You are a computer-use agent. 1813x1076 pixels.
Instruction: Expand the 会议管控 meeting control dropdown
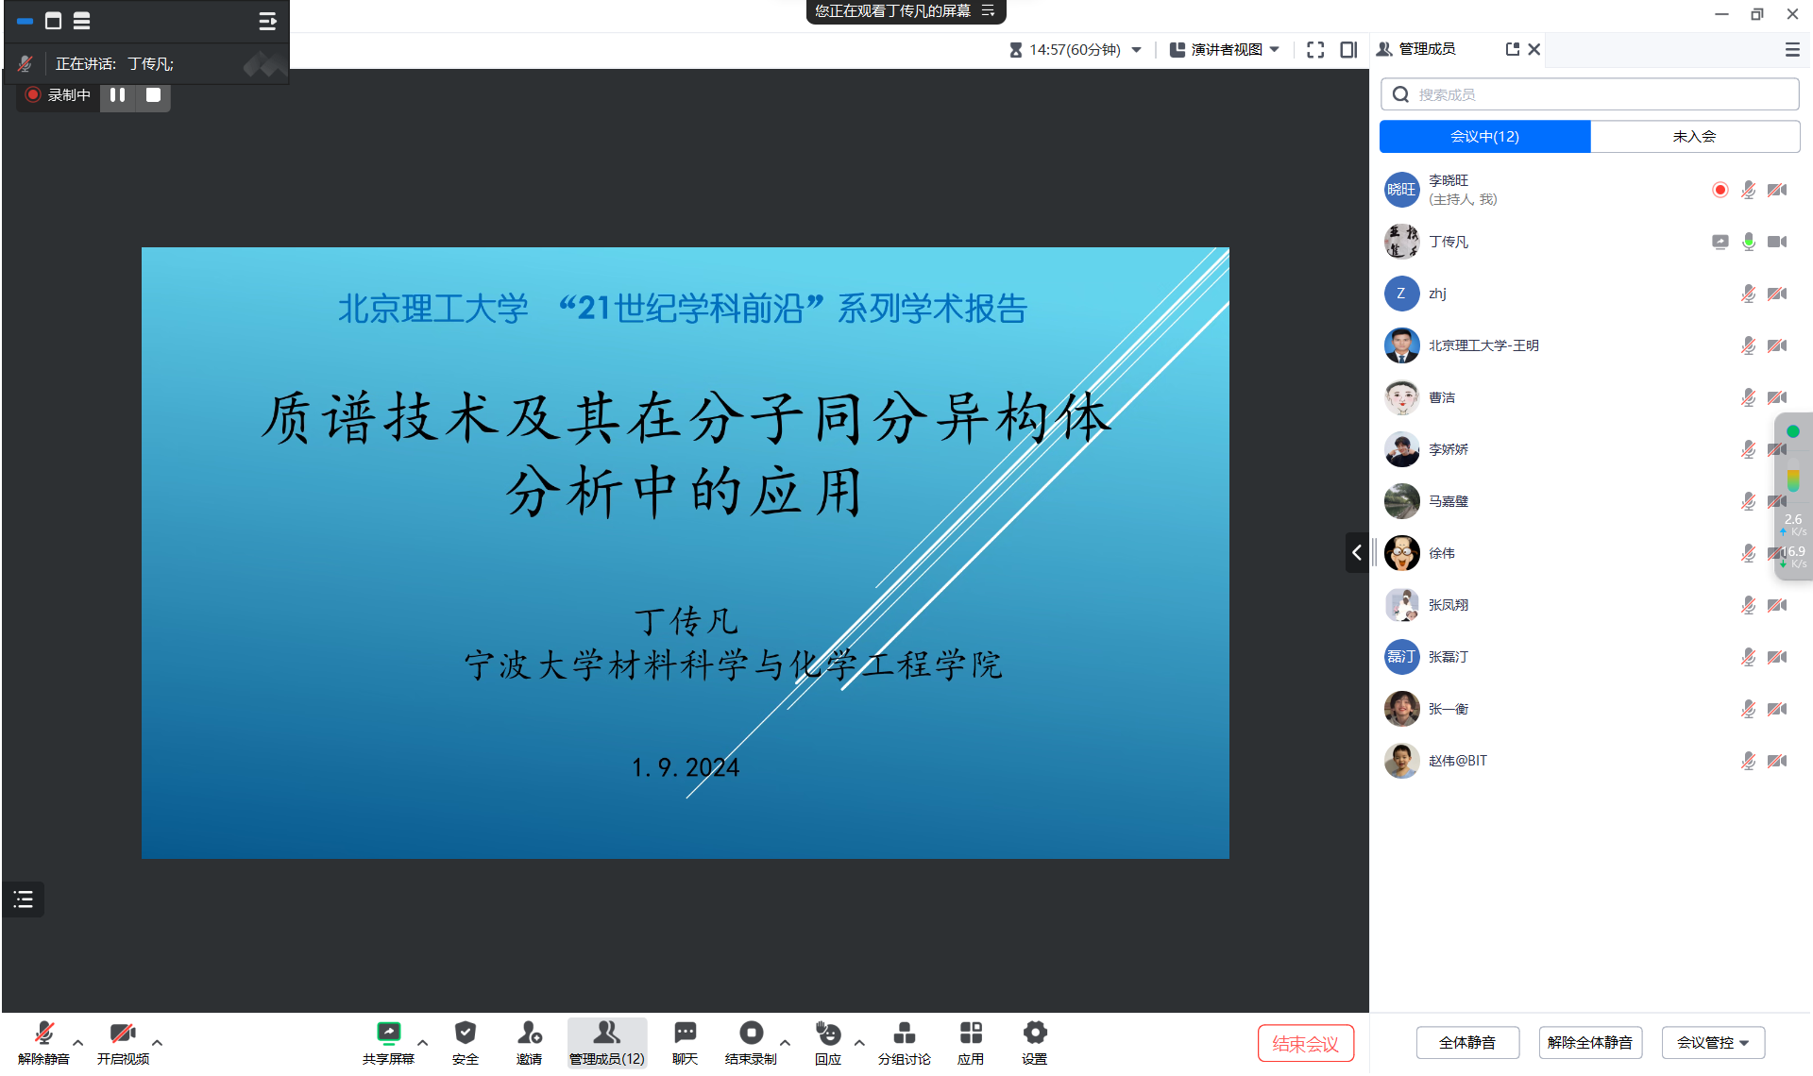coord(1712,1042)
